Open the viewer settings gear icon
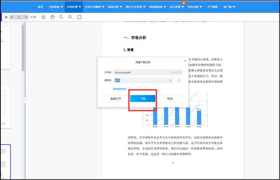 coord(43,17)
